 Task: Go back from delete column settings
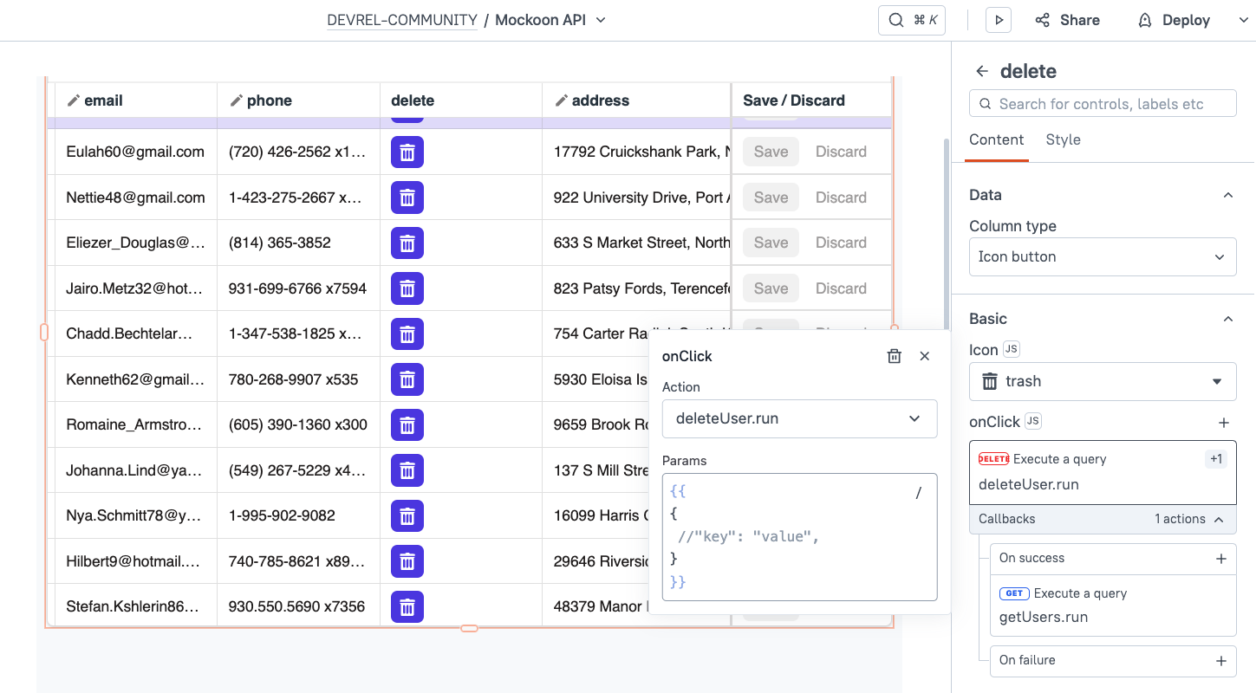click(981, 71)
